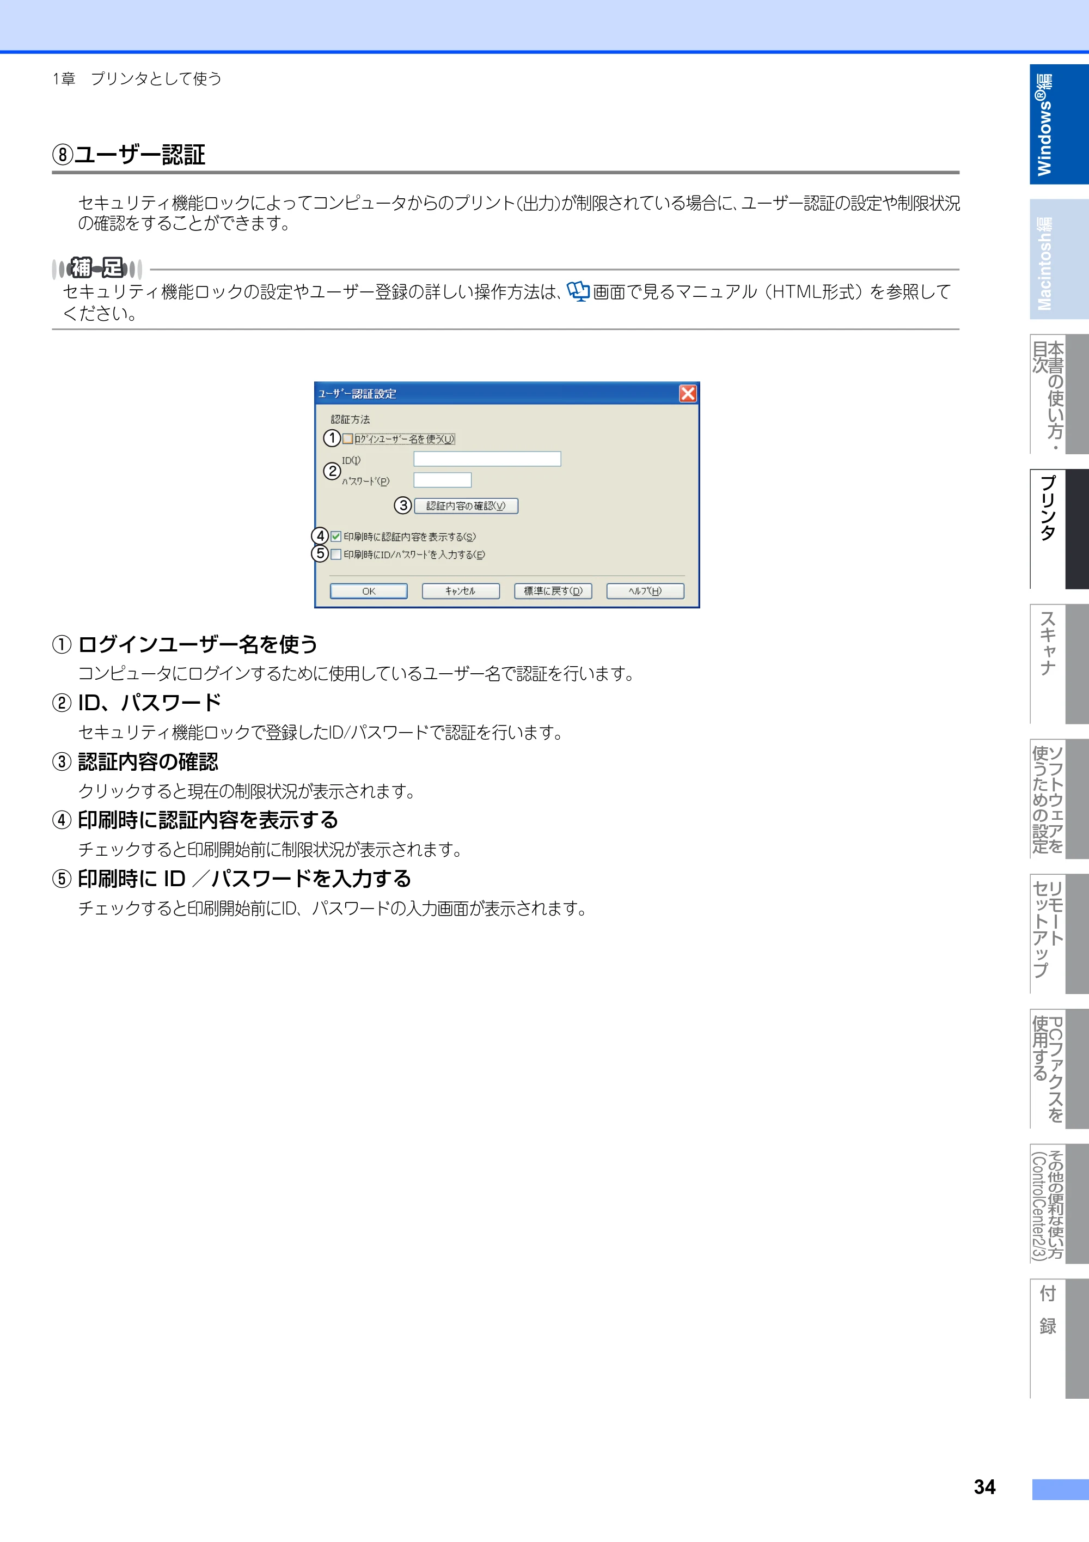Click the heading 認証内容の確認
The height and width of the screenshot is (1542, 1089).
pyautogui.click(x=148, y=761)
